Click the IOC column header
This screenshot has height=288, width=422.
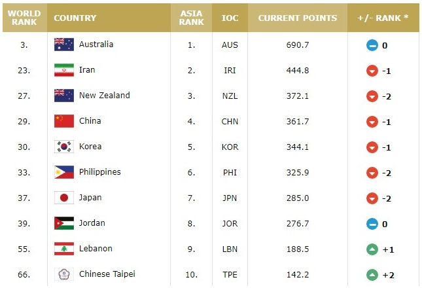[x=230, y=18]
